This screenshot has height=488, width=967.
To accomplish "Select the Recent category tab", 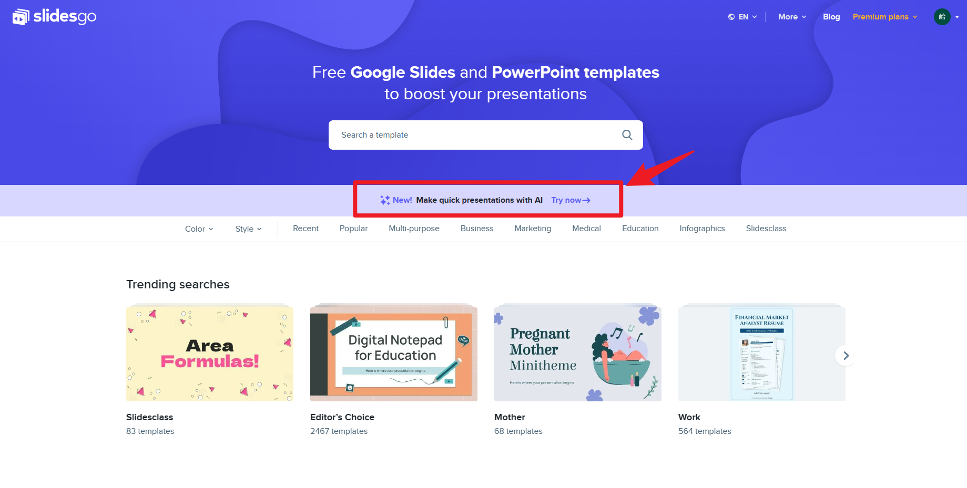I will click(x=306, y=229).
